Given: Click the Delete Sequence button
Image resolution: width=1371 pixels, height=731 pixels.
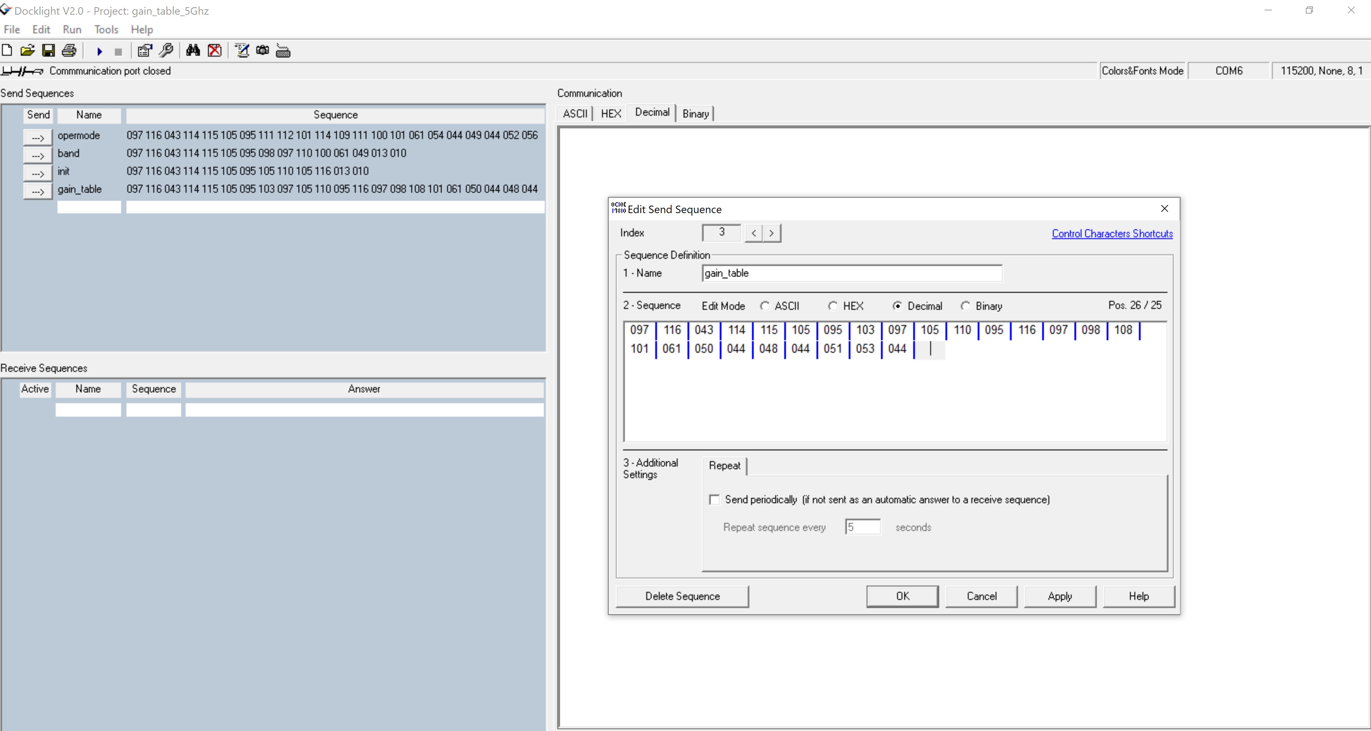Looking at the screenshot, I should click(682, 596).
